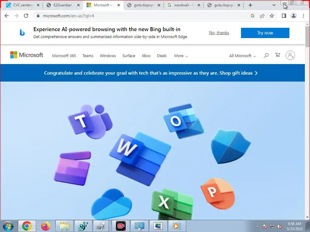The image size is (310, 232).
Task: Open File Explorer from the taskbar
Action: click(x=64, y=226)
